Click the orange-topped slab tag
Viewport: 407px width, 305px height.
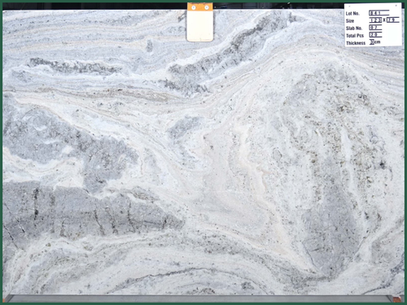(200, 22)
